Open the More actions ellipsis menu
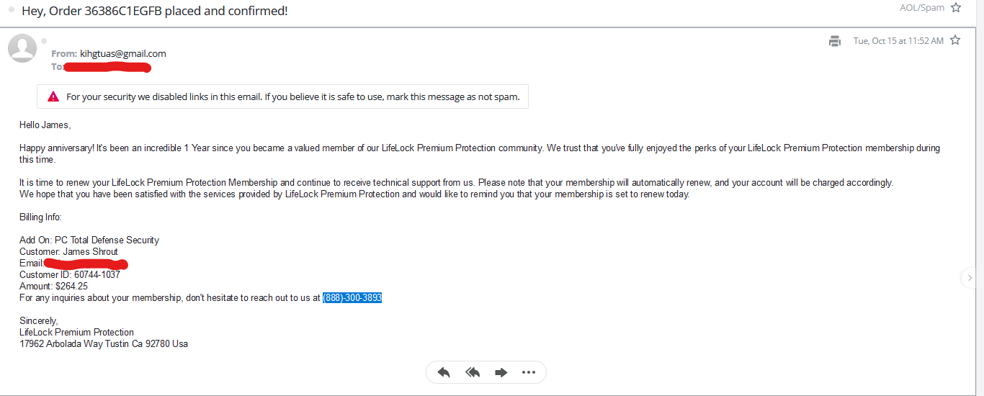The height and width of the screenshot is (396, 984). (529, 372)
